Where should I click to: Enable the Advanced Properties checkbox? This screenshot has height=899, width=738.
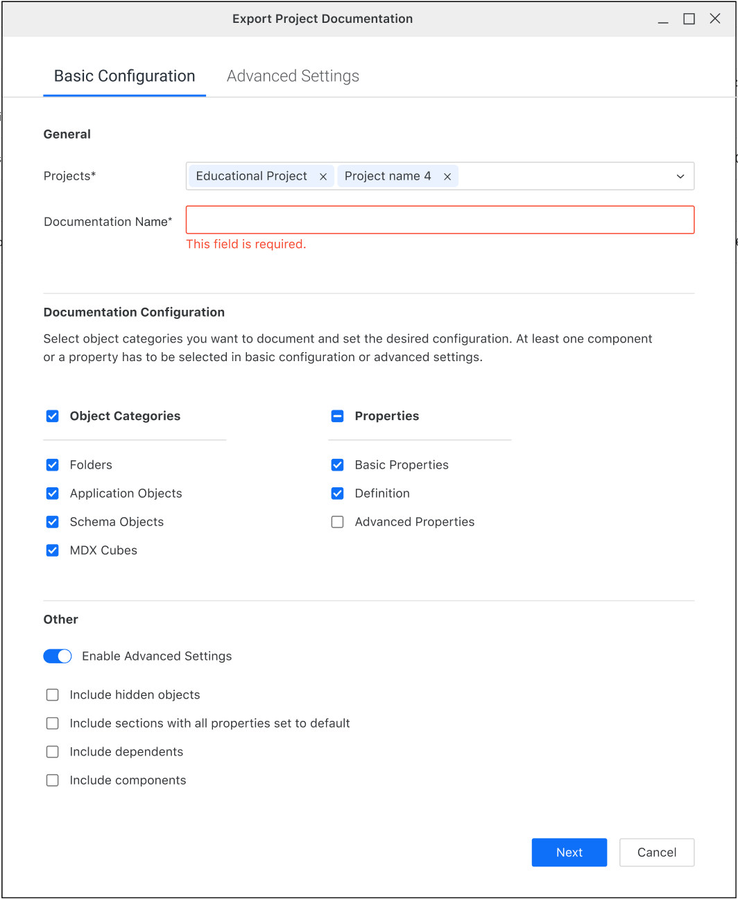[x=338, y=522]
